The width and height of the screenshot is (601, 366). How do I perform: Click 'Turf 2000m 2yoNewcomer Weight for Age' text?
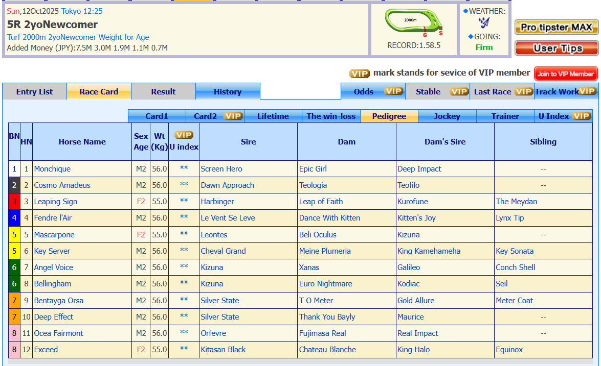(x=78, y=37)
